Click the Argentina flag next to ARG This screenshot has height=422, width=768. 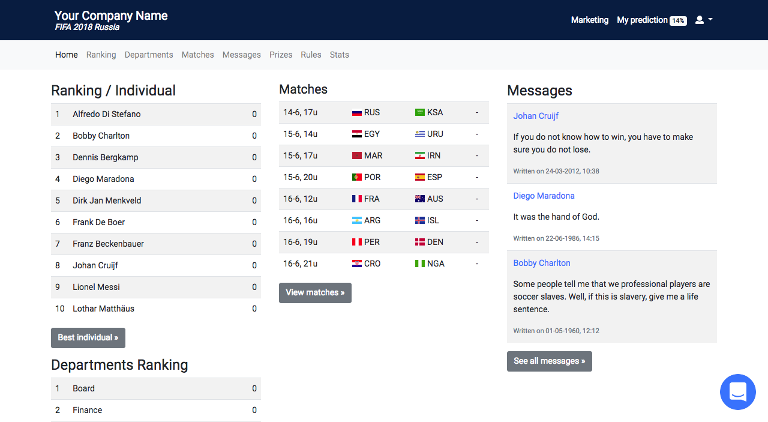coord(357,221)
